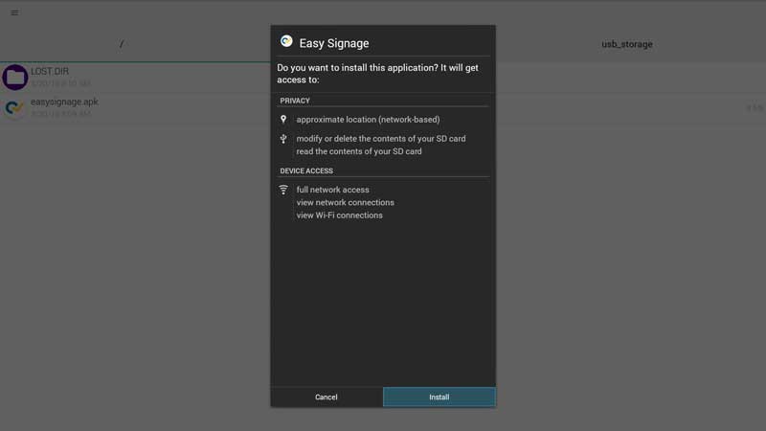
Task: Click the Easy Signage app logo
Action: [x=286, y=41]
